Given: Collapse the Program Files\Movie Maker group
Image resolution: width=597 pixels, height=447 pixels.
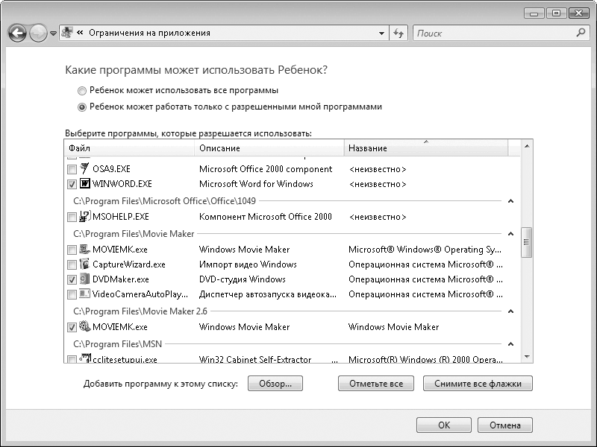Looking at the screenshot, I should tap(511, 233).
